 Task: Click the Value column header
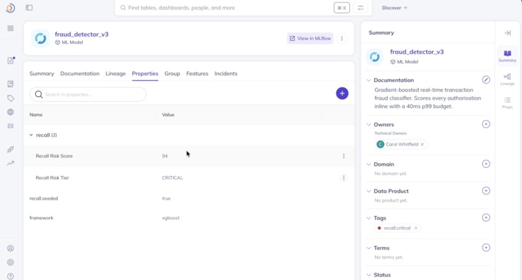point(168,114)
